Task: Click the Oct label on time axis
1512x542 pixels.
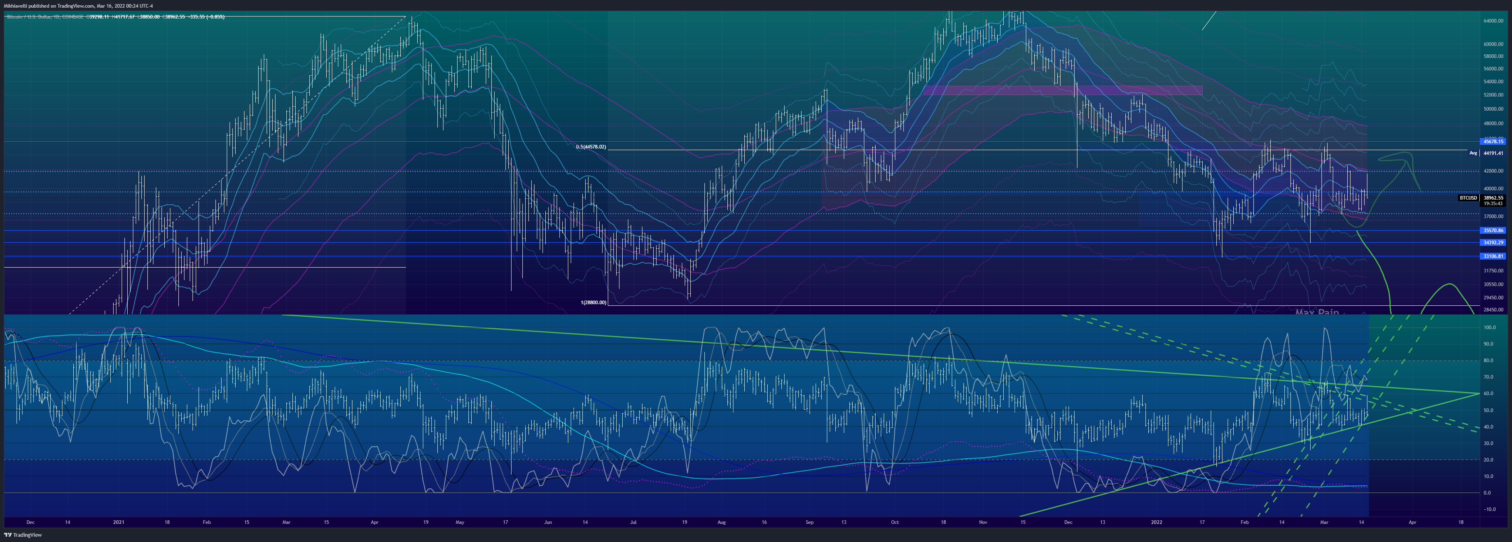Action: pyautogui.click(x=895, y=522)
